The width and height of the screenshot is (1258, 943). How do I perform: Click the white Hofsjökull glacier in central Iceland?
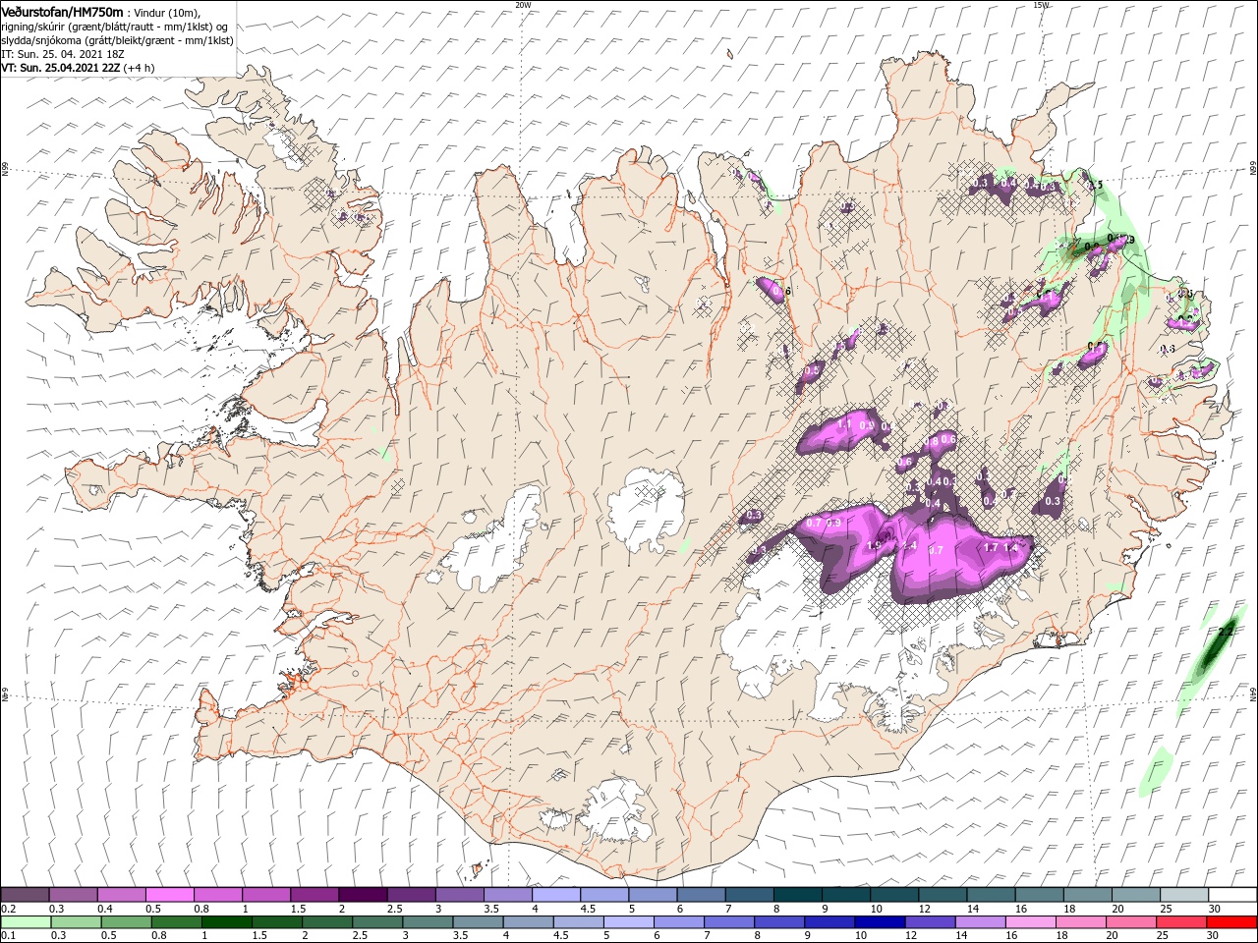(647, 509)
